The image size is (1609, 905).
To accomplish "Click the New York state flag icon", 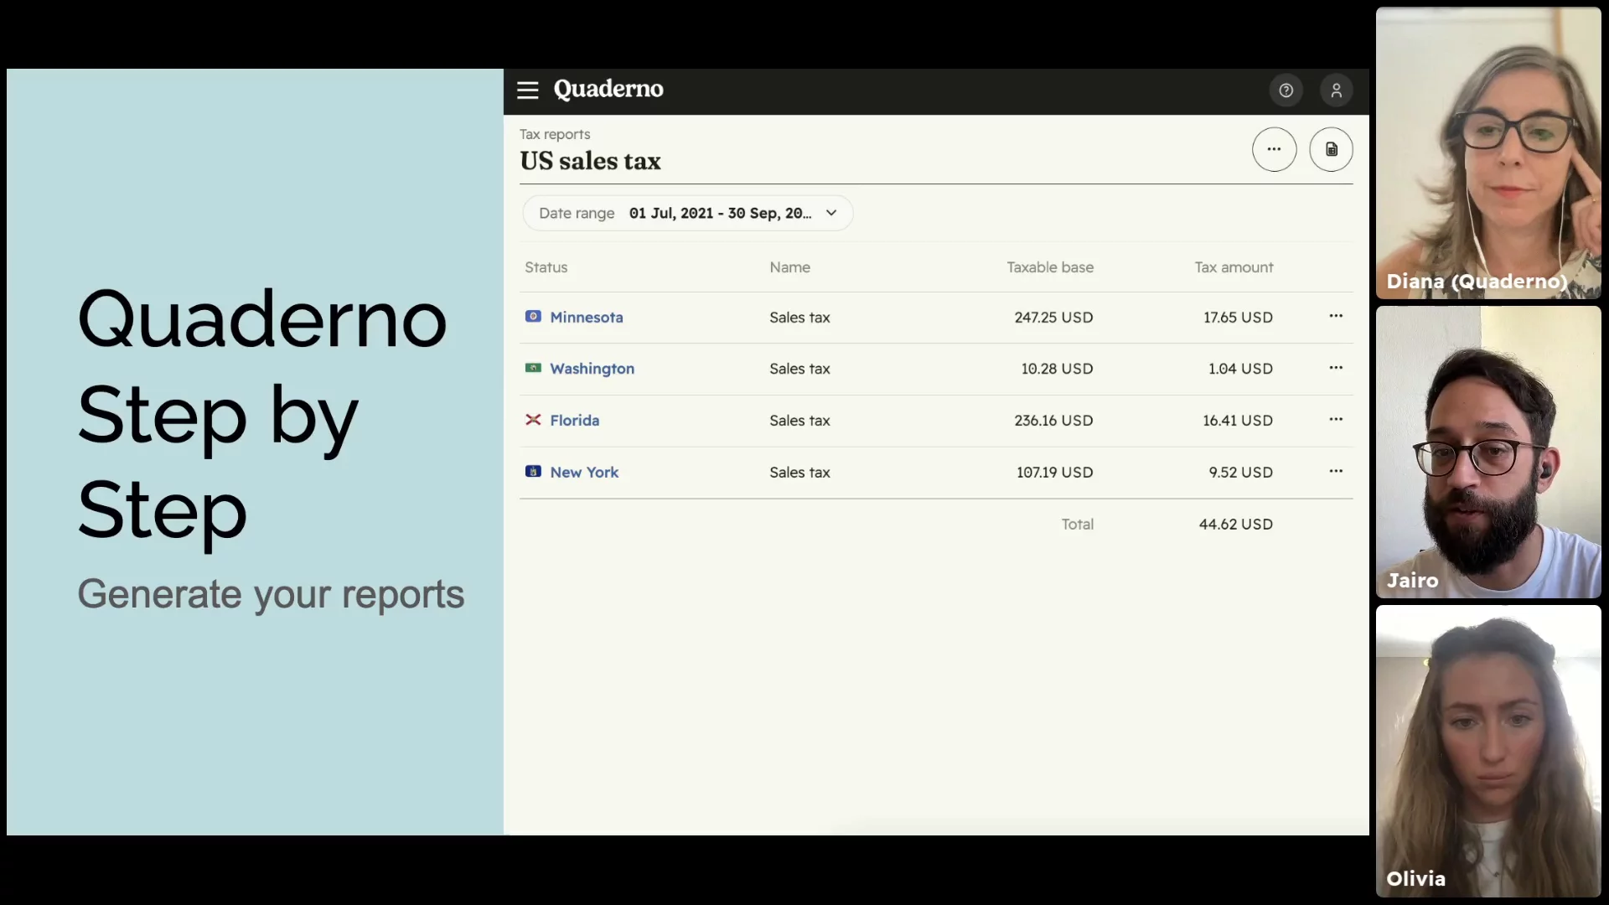I will tap(533, 471).
